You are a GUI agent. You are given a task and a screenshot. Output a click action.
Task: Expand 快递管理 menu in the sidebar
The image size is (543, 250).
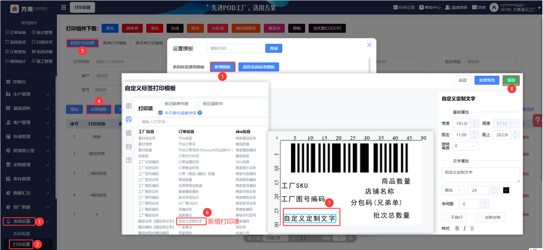pos(28,137)
